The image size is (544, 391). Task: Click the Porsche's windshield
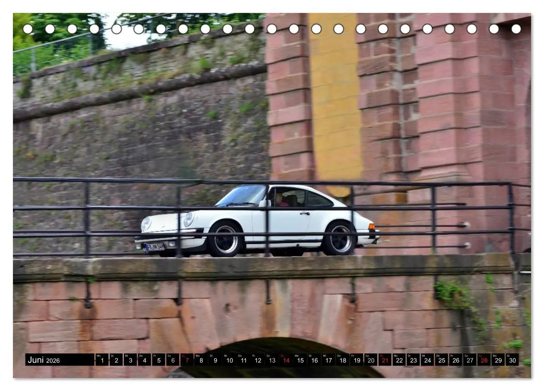pyautogui.click(x=242, y=196)
